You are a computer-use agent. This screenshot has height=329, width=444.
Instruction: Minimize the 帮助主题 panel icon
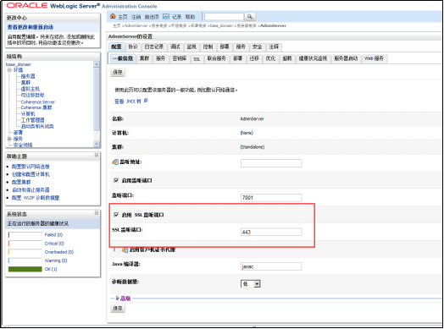97,155
